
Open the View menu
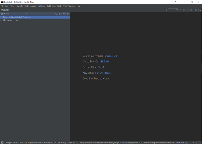click(12, 6)
